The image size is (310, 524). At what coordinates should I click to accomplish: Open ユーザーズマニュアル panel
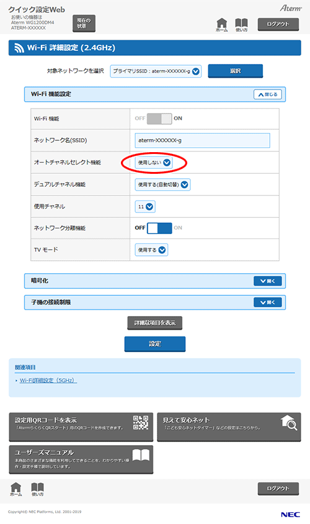pyautogui.click(x=81, y=459)
